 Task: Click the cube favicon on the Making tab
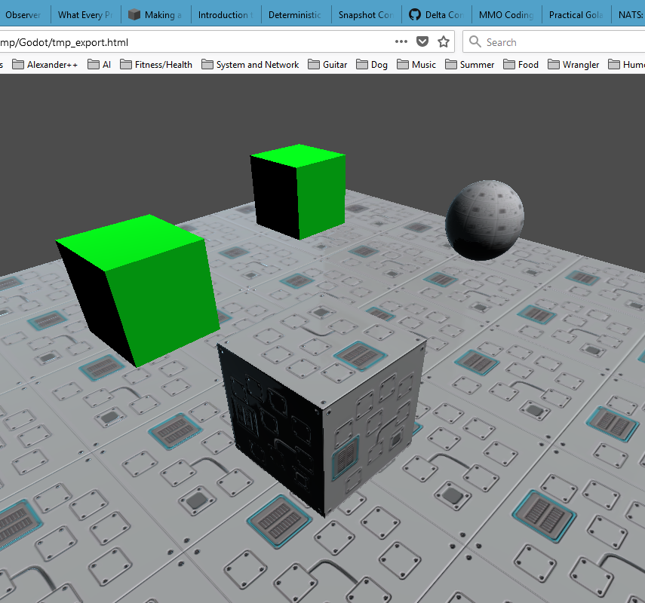tap(133, 14)
